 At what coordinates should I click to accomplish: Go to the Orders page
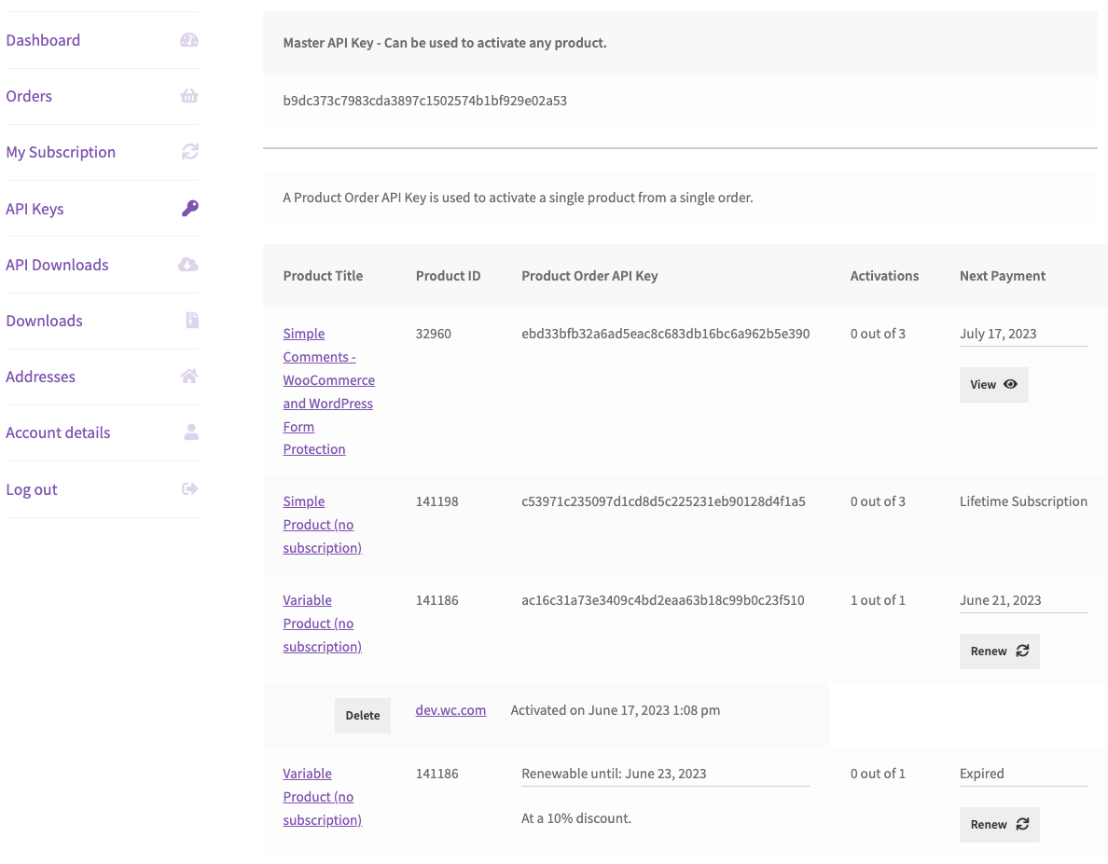(x=29, y=96)
